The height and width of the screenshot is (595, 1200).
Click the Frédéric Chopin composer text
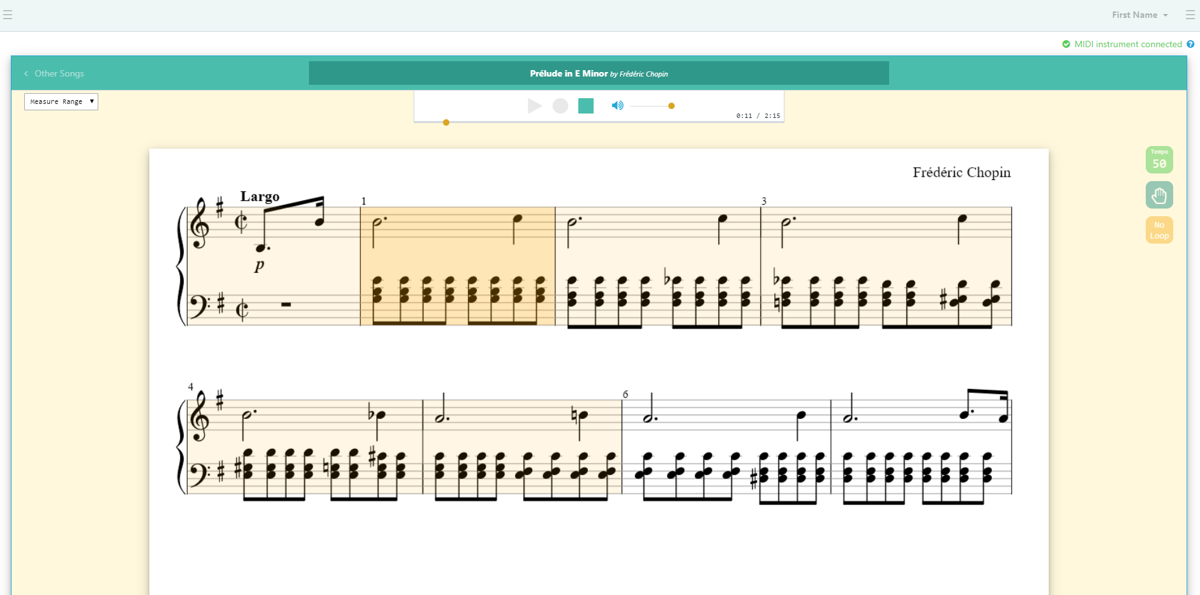[x=961, y=172]
